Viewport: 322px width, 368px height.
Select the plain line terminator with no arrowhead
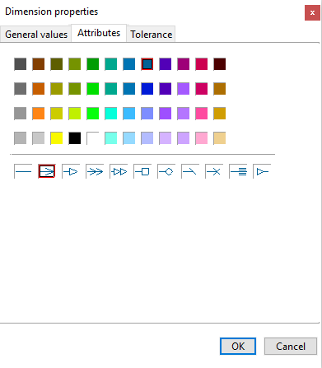point(23,171)
